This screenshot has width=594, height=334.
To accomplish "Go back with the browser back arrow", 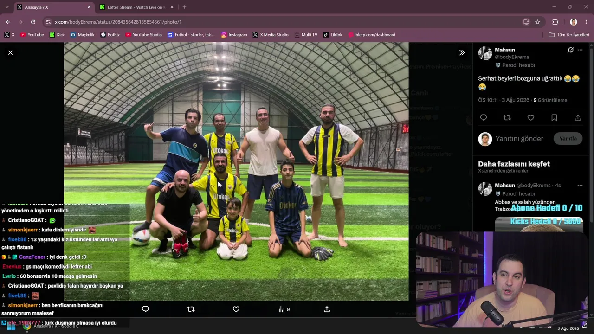I will [8, 22].
